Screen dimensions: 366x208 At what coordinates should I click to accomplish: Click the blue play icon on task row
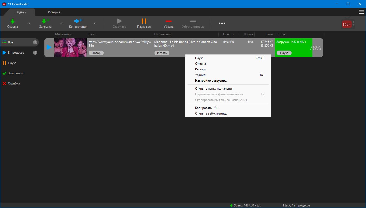(49, 47)
